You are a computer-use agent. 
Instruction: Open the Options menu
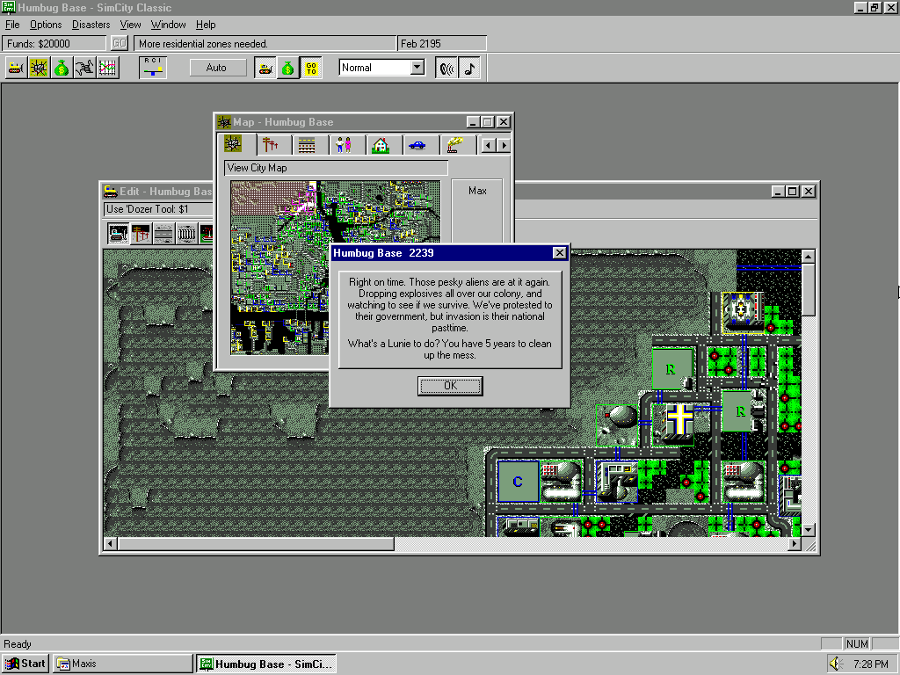click(x=46, y=25)
